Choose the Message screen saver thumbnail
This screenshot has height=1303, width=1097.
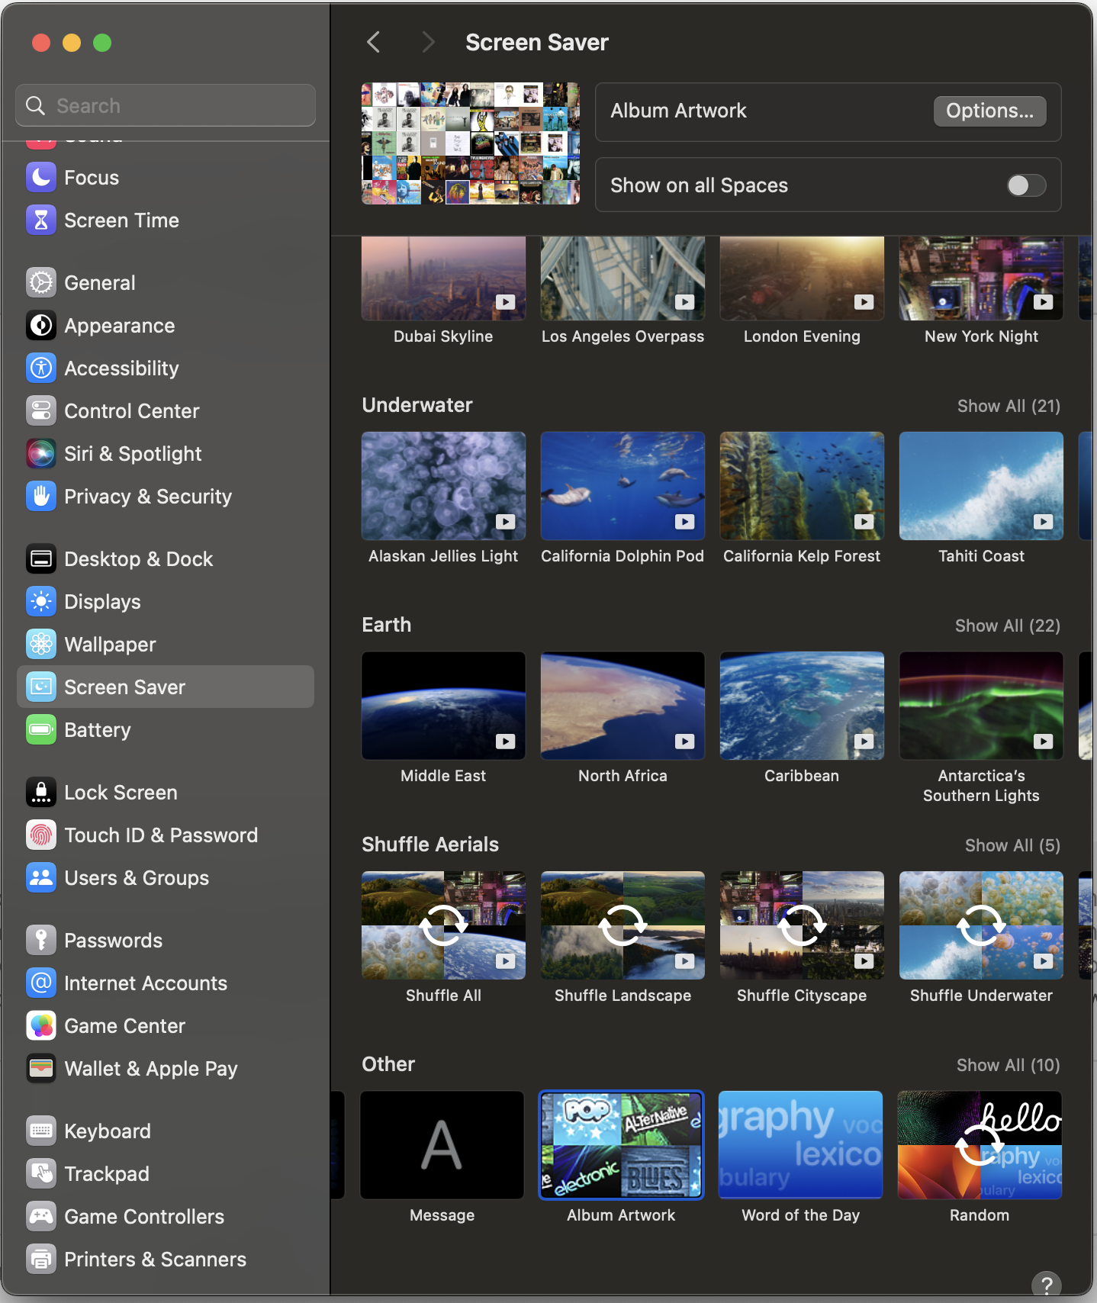442,1145
